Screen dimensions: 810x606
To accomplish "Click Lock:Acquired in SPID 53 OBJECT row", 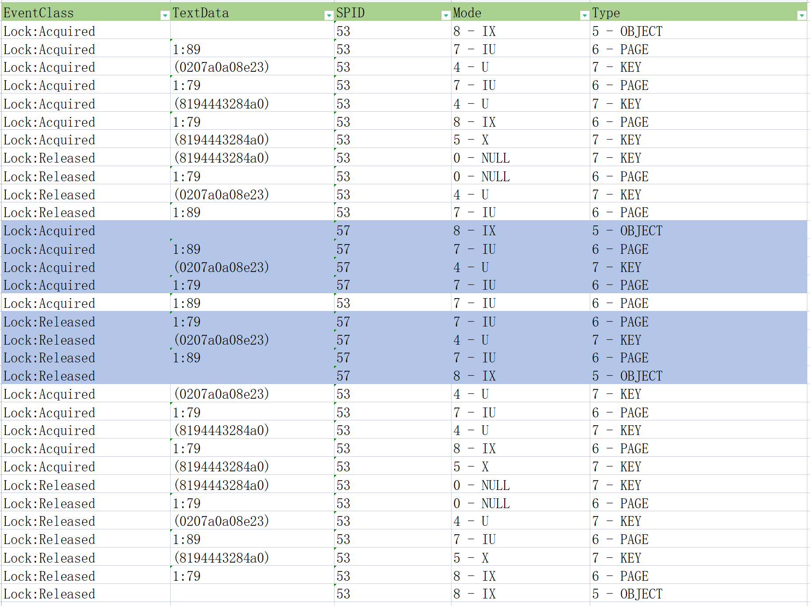I will pos(49,31).
